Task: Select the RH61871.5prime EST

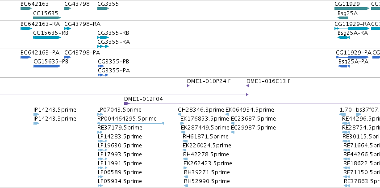Action: pyautogui.click(x=185, y=141)
